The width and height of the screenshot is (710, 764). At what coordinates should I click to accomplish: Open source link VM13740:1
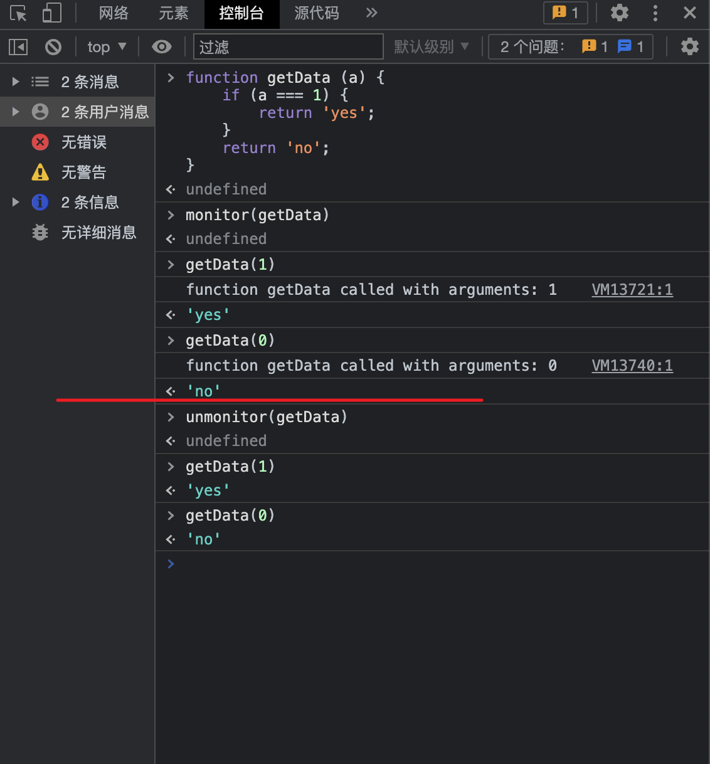point(632,365)
